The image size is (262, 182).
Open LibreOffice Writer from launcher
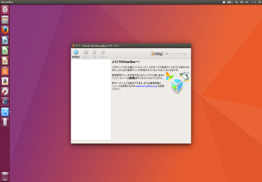tap(5, 40)
